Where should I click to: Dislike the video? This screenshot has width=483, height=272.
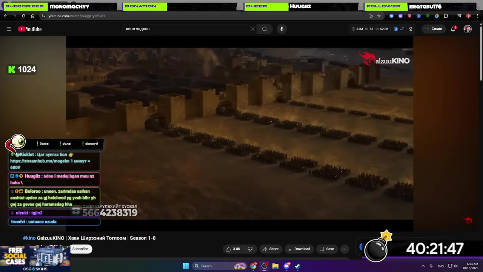(250, 249)
